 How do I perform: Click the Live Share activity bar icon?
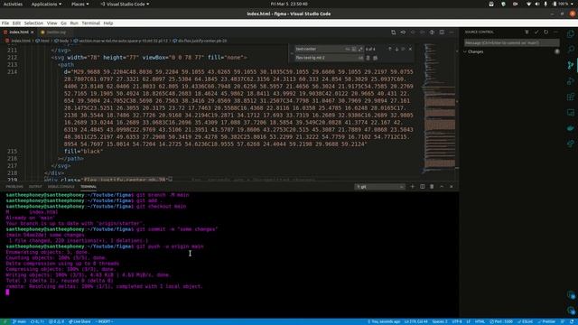pos(571,144)
